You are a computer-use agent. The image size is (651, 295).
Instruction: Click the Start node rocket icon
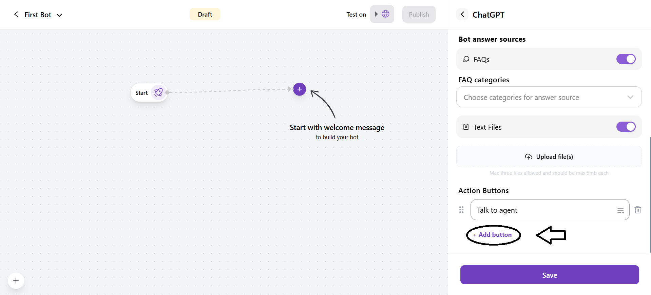158,92
